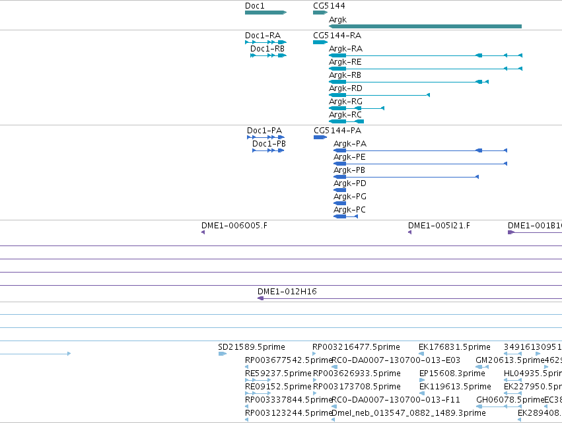Select the Argk-PE protein feature
Screen dimensions: 562x423
coord(420,164)
